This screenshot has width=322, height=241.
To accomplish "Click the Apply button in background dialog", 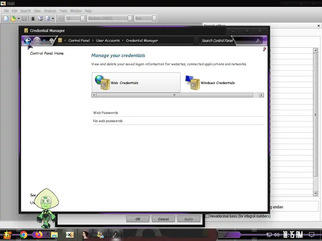I will (189, 219).
